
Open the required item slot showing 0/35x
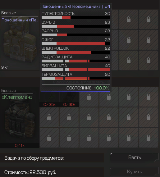[49, 99]
